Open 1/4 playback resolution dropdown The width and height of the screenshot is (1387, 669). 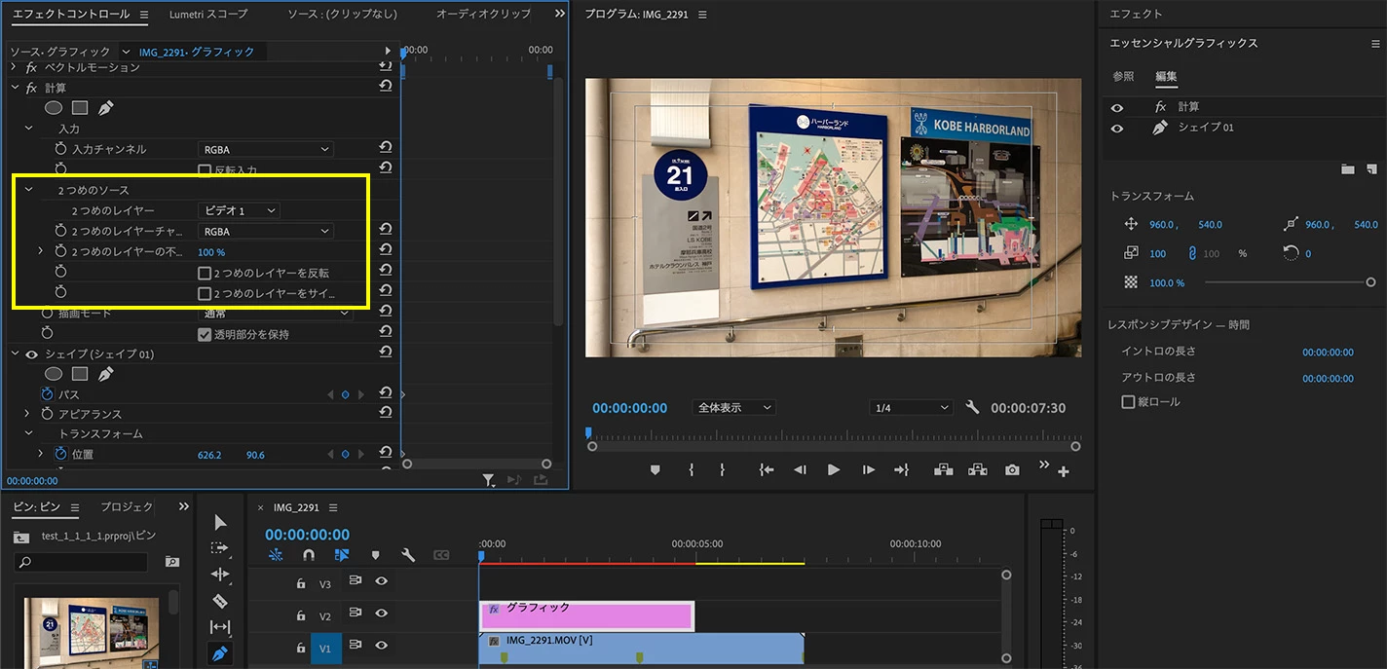pyautogui.click(x=911, y=408)
